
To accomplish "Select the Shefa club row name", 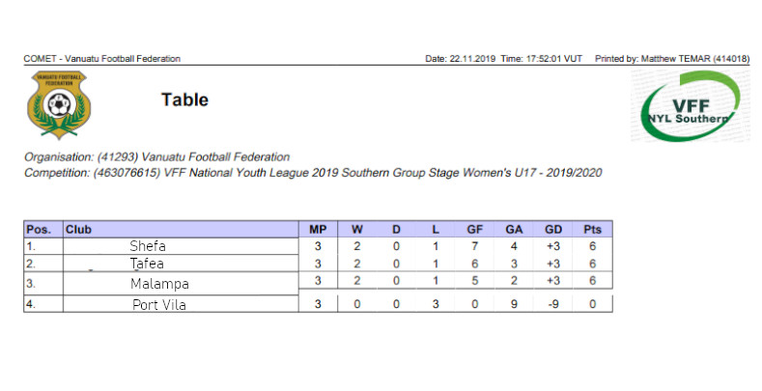I will pyautogui.click(x=148, y=246).
